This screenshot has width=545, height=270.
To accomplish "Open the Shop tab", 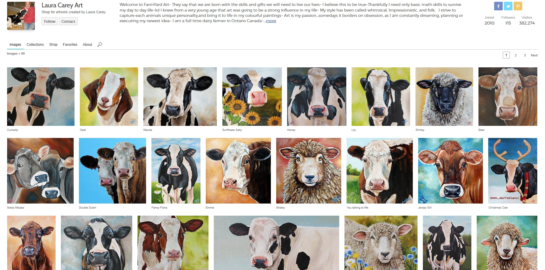I will [53, 45].
